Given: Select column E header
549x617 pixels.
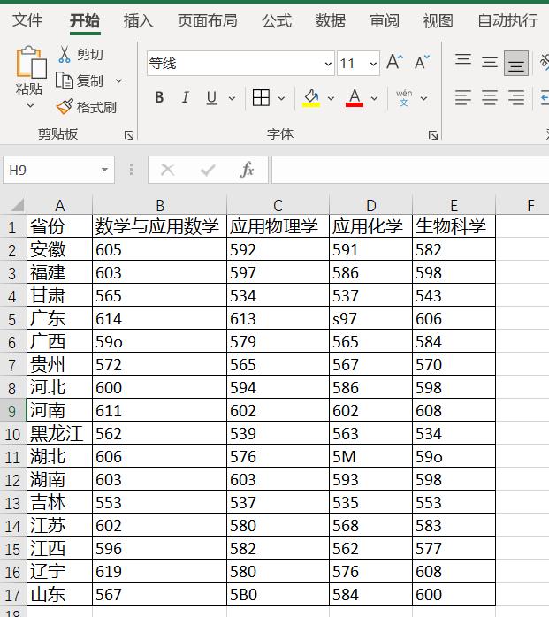Looking at the screenshot, I should click(x=454, y=205).
